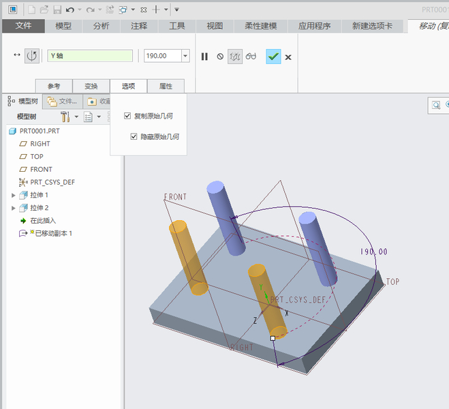Open the tree settings hammer dropdown arrow
Image resolution: width=449 pixels, height=409 pixels.
(76, 117)
